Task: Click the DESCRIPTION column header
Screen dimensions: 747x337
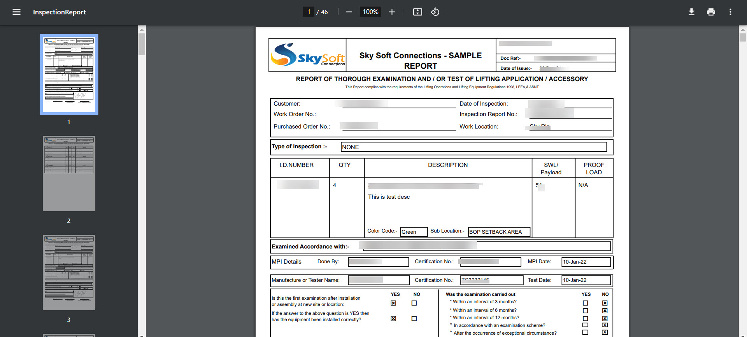Action: click(448, 165)
